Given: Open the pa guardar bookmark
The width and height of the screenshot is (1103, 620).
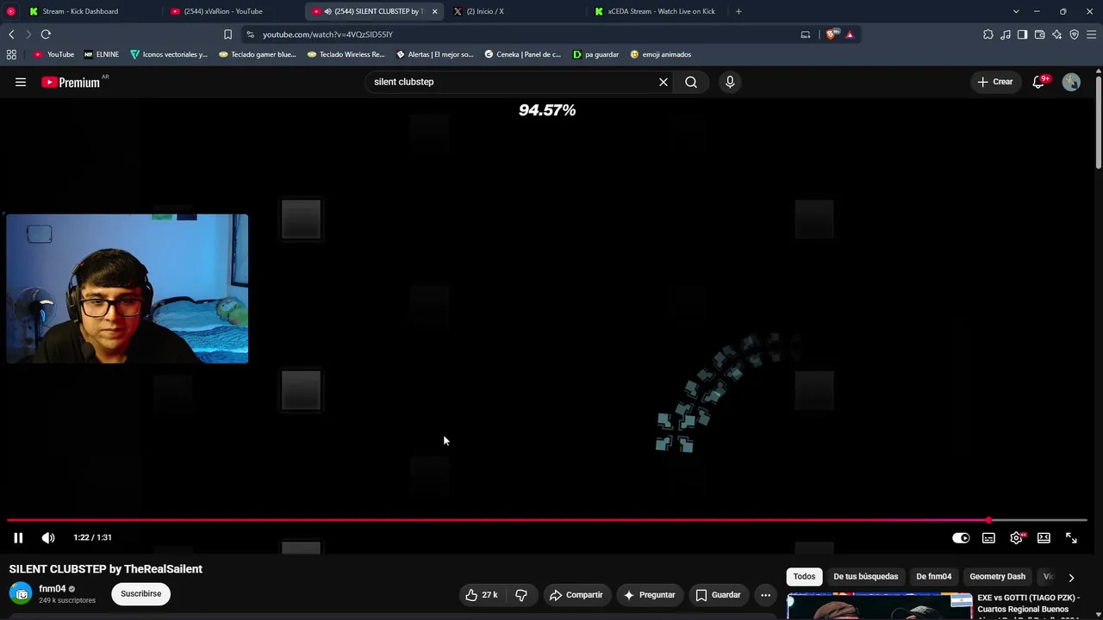Looking at the screenshot, I should tap(595, 54).
